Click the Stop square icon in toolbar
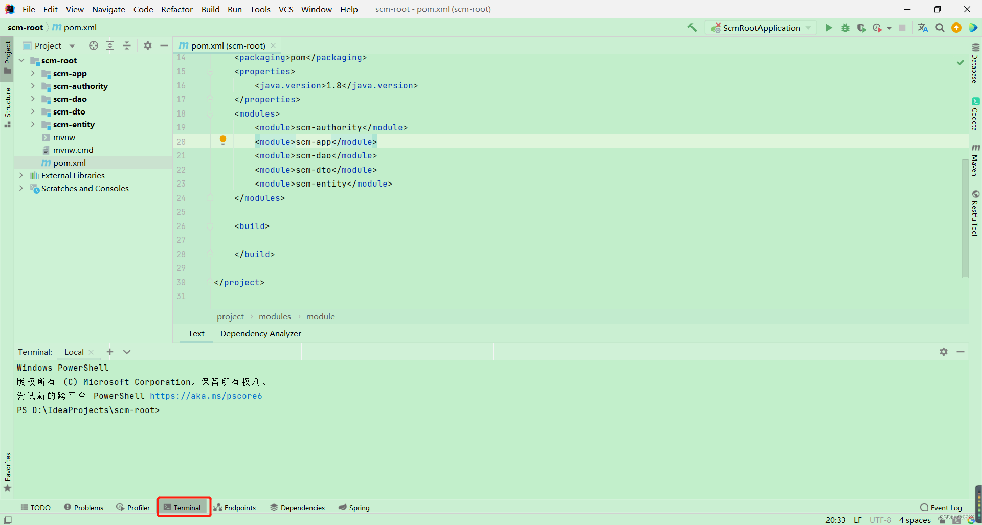982x525 pixels. pyautogui.click(x=902, y=28)
